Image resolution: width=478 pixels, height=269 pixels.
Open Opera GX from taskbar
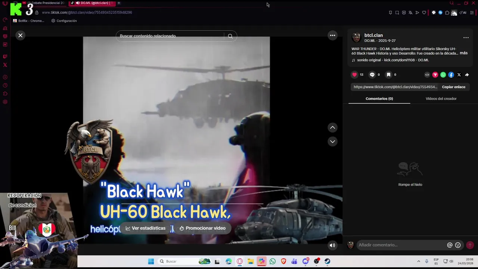[240, 262]
